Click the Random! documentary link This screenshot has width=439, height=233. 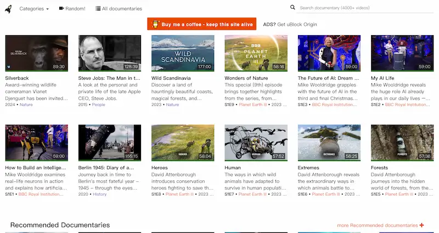coord(72,9)
